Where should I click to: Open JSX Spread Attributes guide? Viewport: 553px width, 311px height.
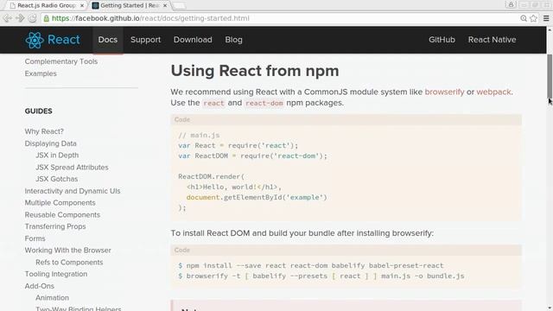point(72,168)
